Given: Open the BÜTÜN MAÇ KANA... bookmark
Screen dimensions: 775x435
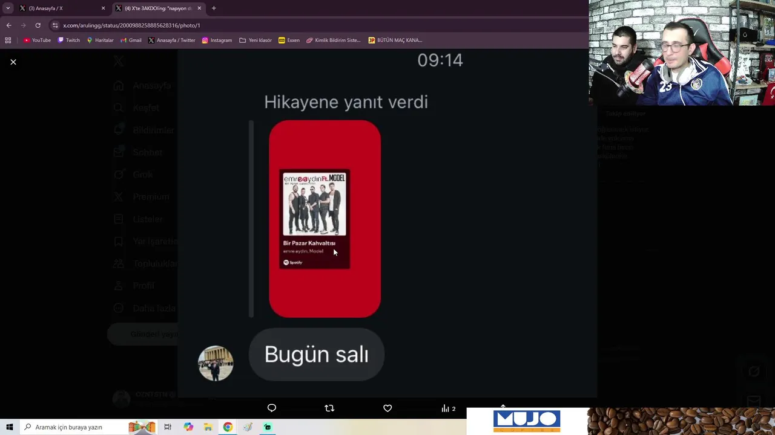Looking at the screenshot, I should click(395, 40).
